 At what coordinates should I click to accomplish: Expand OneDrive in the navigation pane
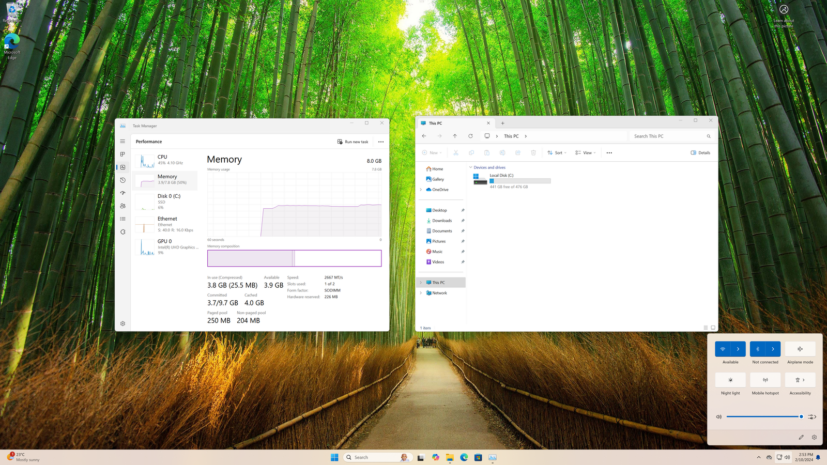(421, 190)
